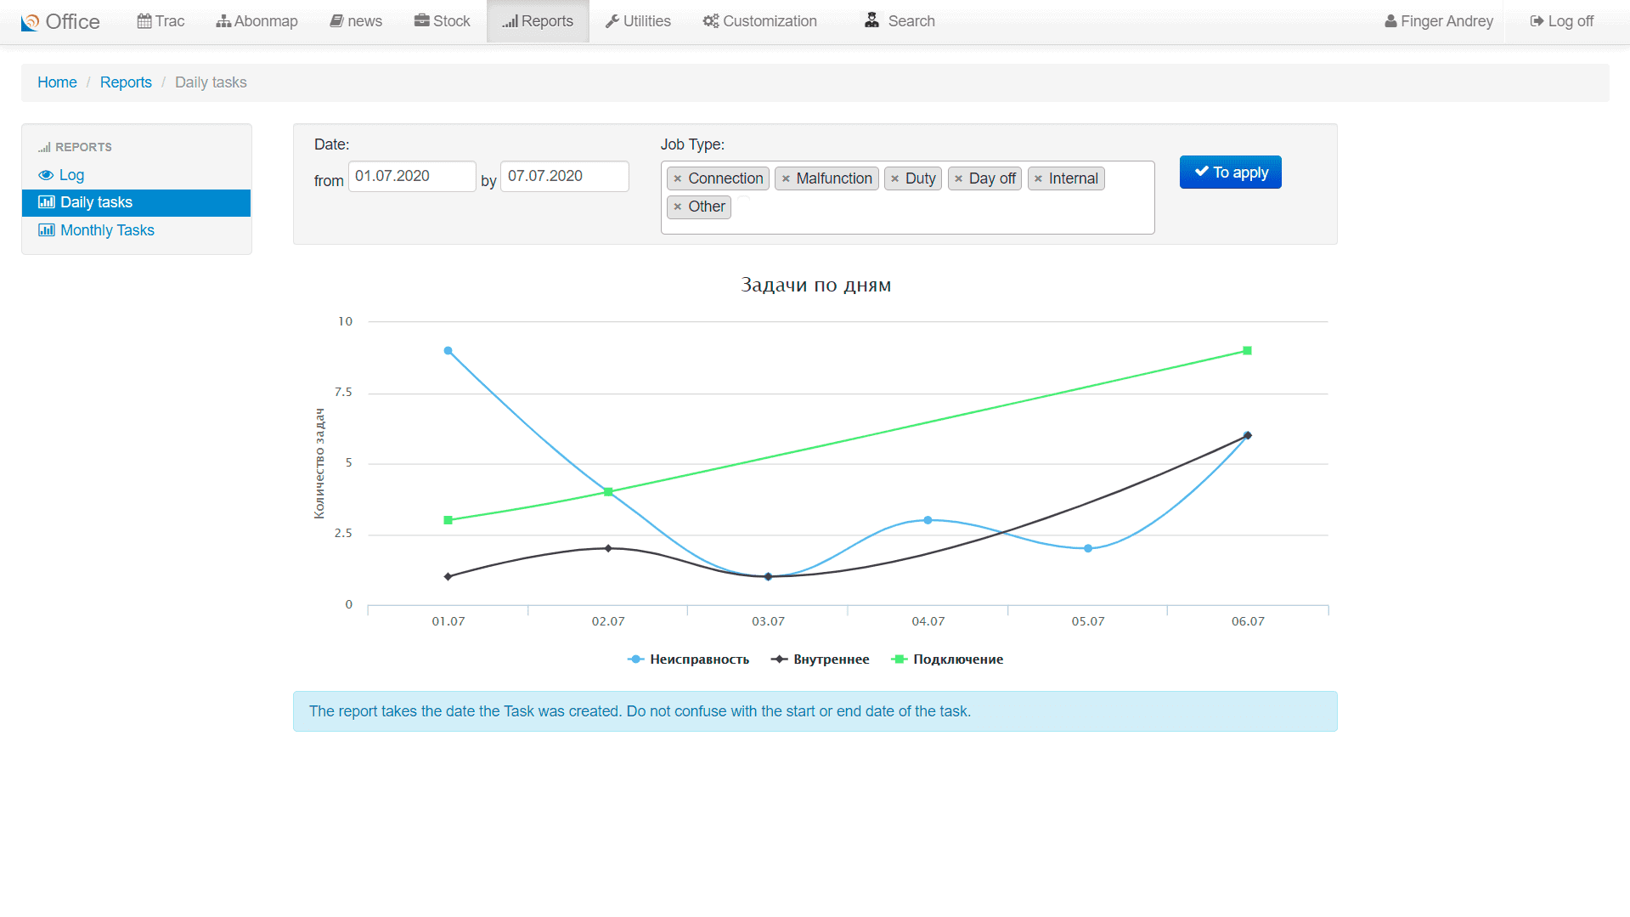This screenshot has height=917, width=1630.
Task: Click the Abonmap sitemap icon
Action: 223,21
